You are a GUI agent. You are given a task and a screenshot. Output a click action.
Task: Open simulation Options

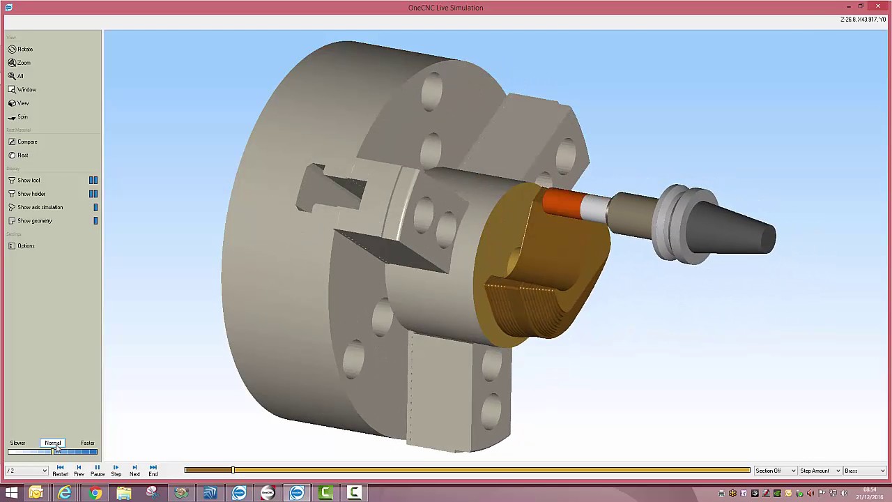coord(22,246)
